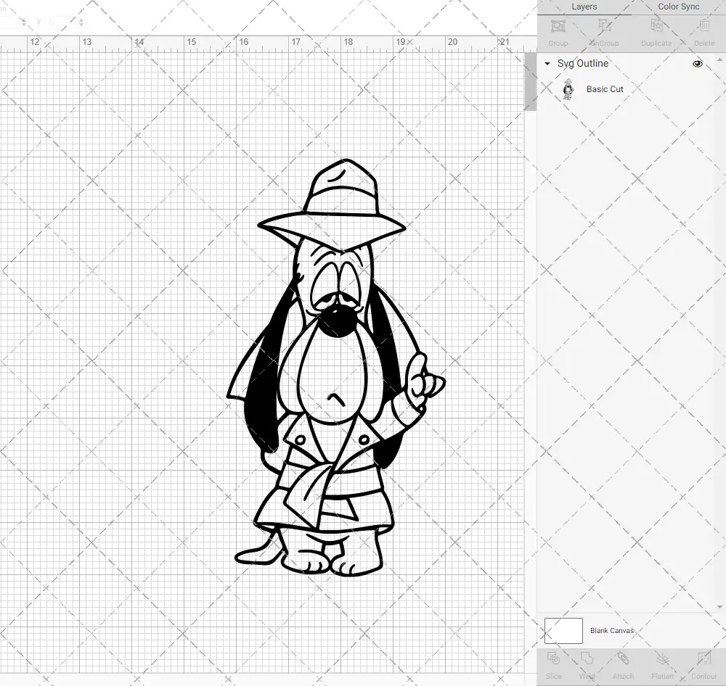Click the Blank Canvas label
The image size is (726, 686).
pyautogui.click(x=611, y=631)
